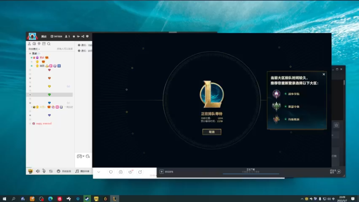
Task: Collapse the top channel tree node
Action: [x=30, y=53]
